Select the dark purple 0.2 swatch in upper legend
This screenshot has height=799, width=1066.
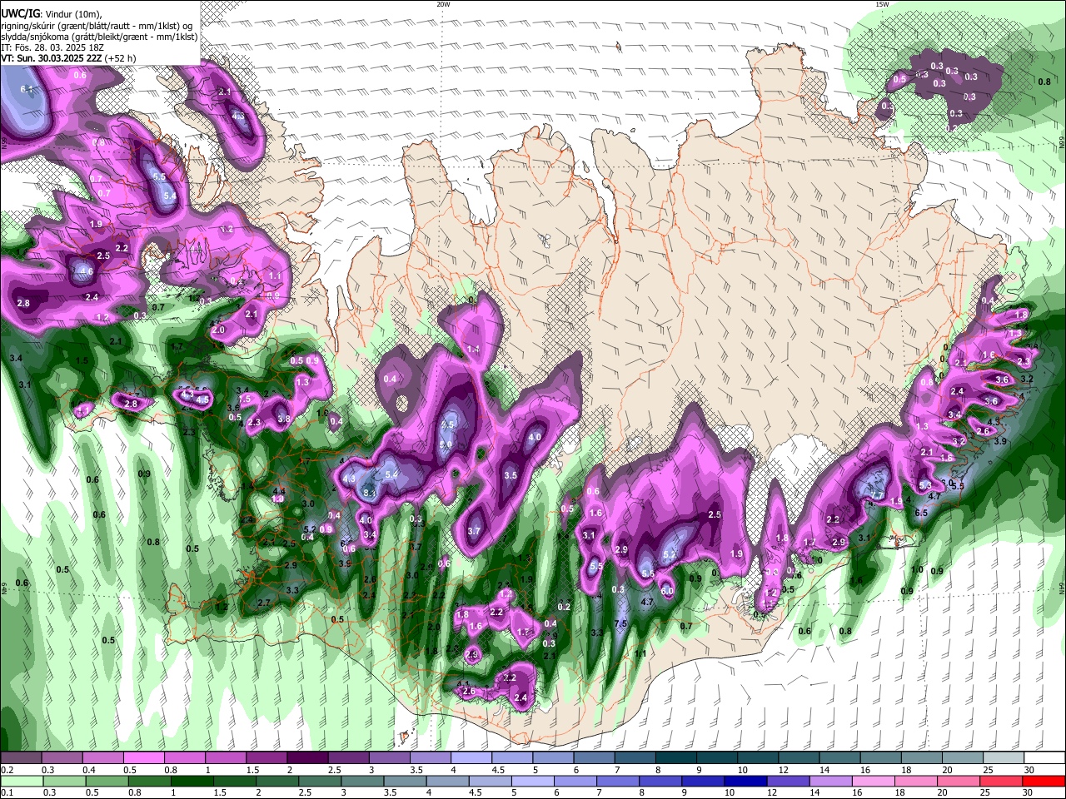(x=21, y=758)
